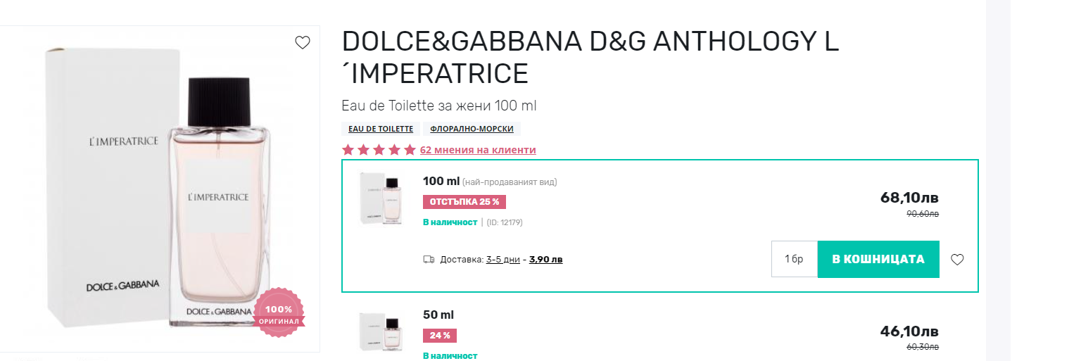Select the 100 ml size option
The height and width of the screenshot is (361, 1081).
pos(441,182)
